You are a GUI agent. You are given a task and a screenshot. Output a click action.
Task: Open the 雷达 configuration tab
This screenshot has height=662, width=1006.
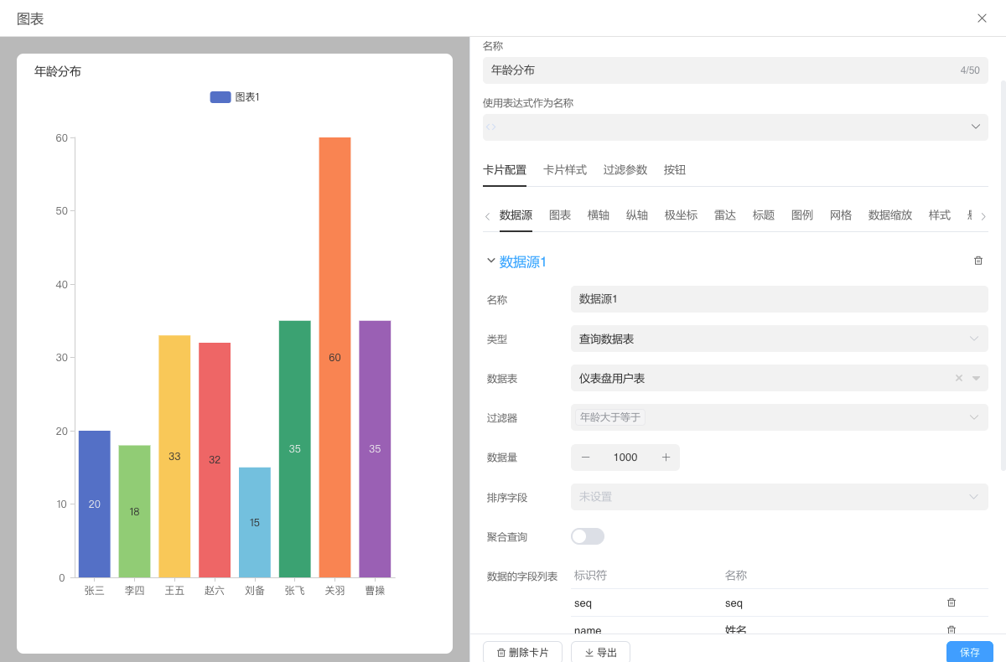[x=725, y=215]
